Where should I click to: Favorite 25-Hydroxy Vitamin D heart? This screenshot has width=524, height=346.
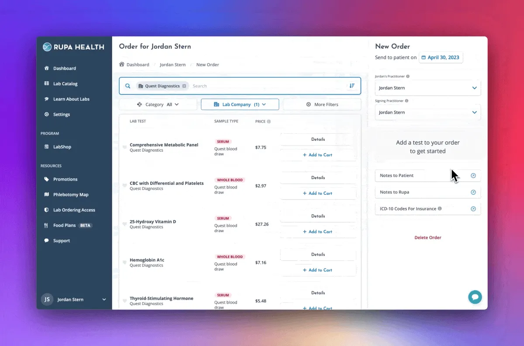[x=124, y=224]
